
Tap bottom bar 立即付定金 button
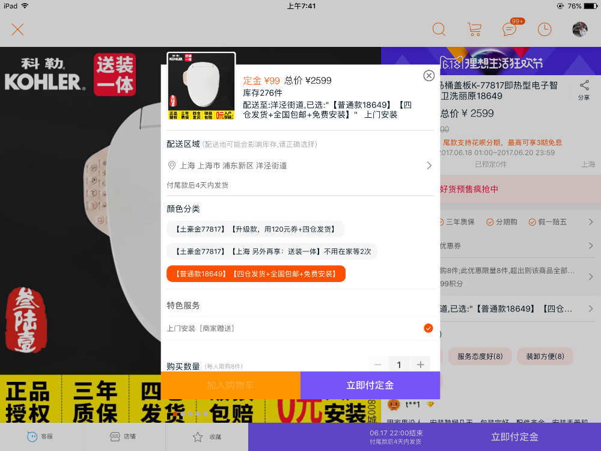[515, 437]
